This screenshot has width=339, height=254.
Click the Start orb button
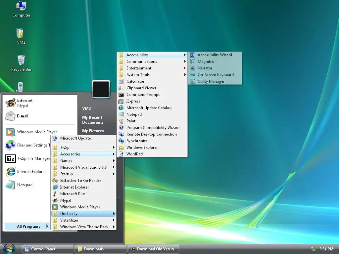point(9,249)
